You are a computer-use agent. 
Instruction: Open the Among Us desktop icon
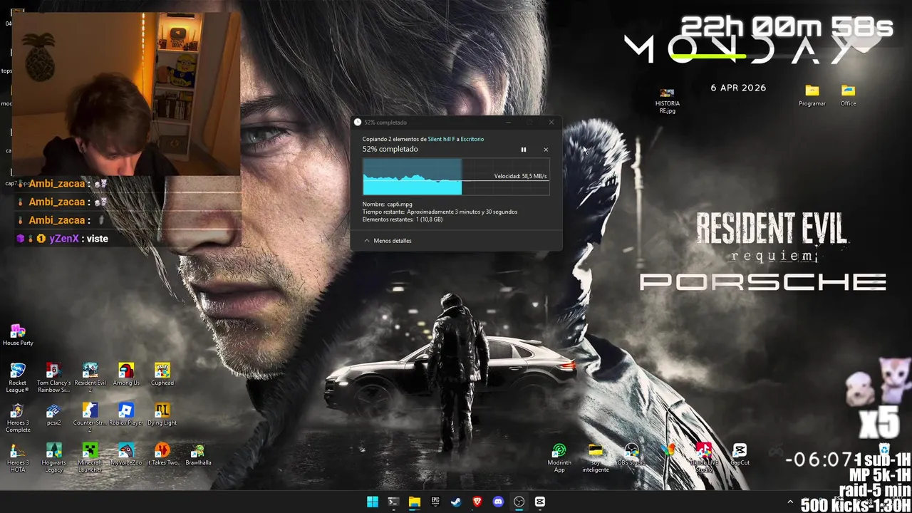[126, 374]
